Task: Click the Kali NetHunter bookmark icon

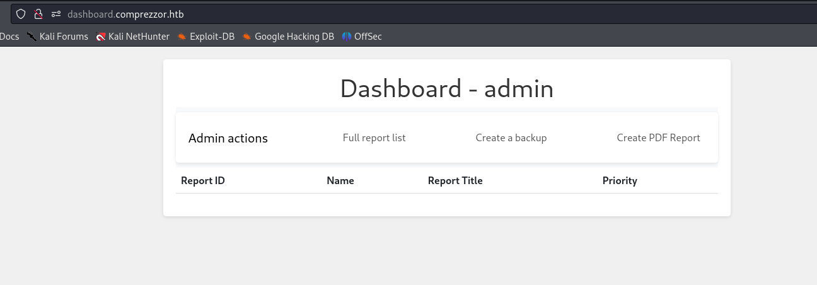Action: (101, 37)
